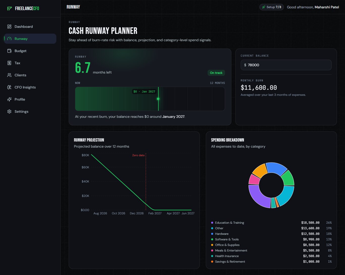Click the rocket icon in Setup badge

264,7
